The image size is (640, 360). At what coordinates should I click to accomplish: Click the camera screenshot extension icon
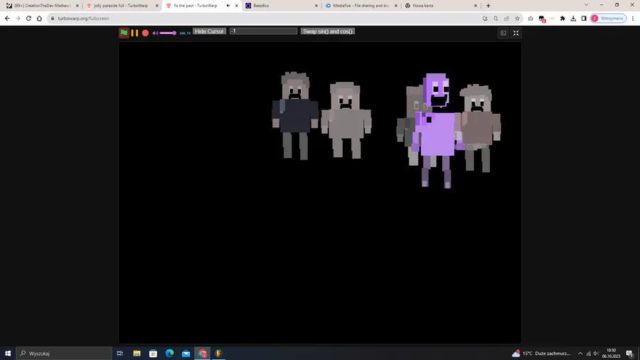pyautogui.click(x=530, y=18)
